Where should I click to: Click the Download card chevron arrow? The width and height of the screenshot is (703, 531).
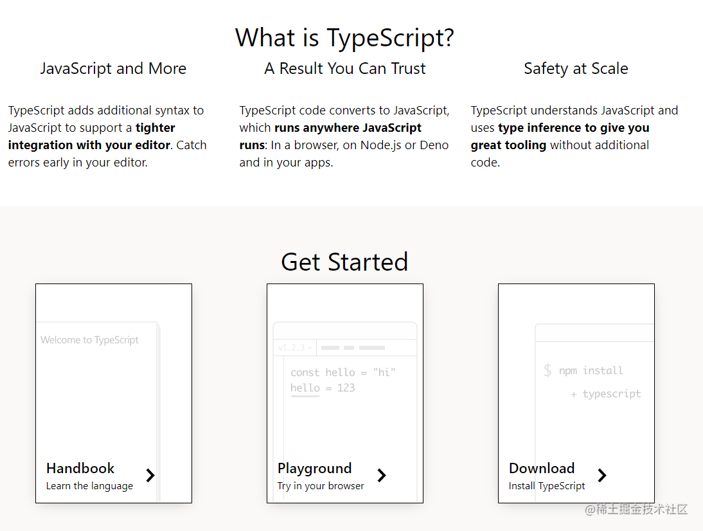pos(603,475)
